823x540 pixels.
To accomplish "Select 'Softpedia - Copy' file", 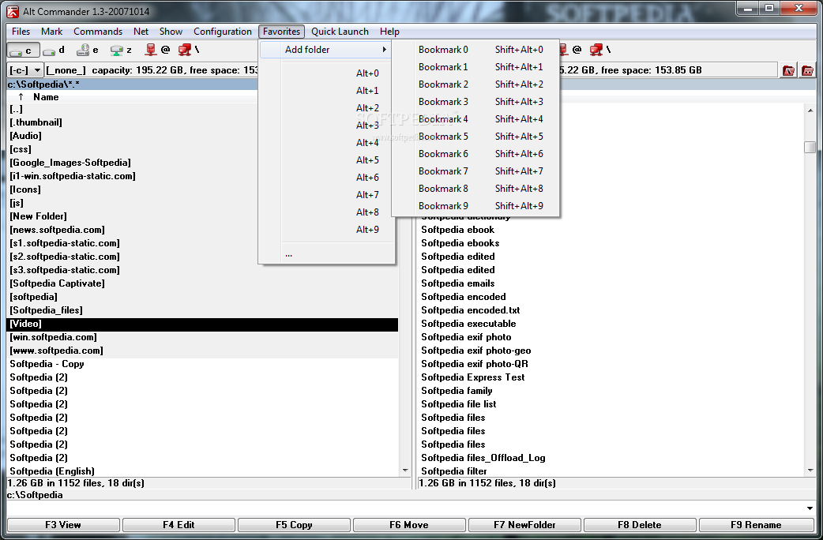I will [47, 364].
